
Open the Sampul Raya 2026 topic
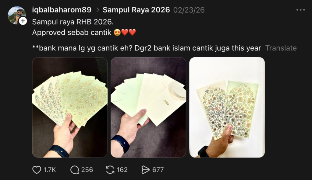coord(136,10)
